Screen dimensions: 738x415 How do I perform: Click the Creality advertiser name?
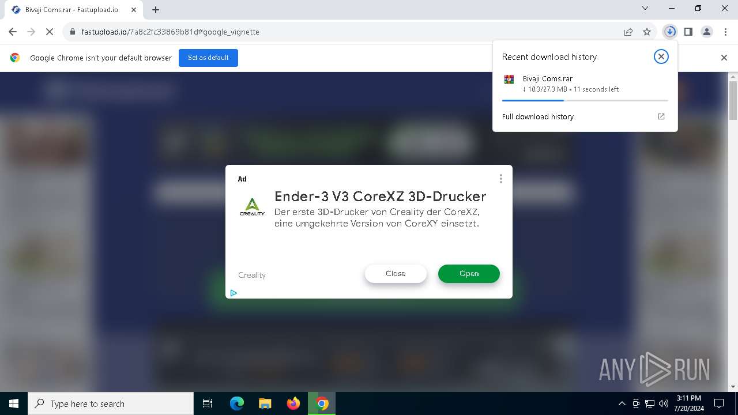click(x=252, y=275)
